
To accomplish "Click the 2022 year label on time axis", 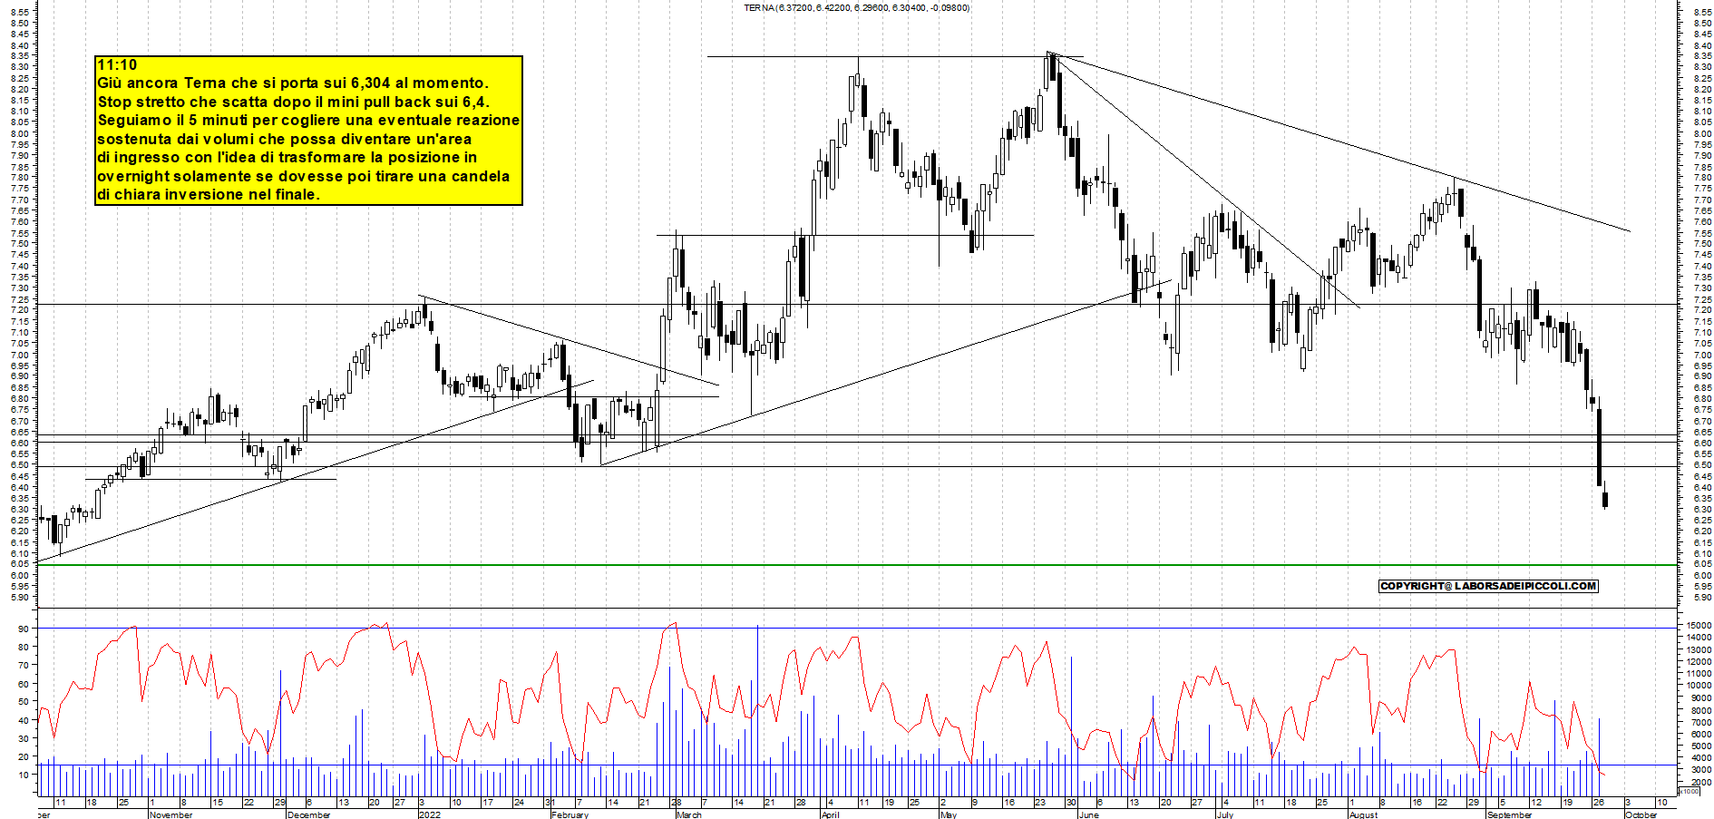I will coord(430,814).
